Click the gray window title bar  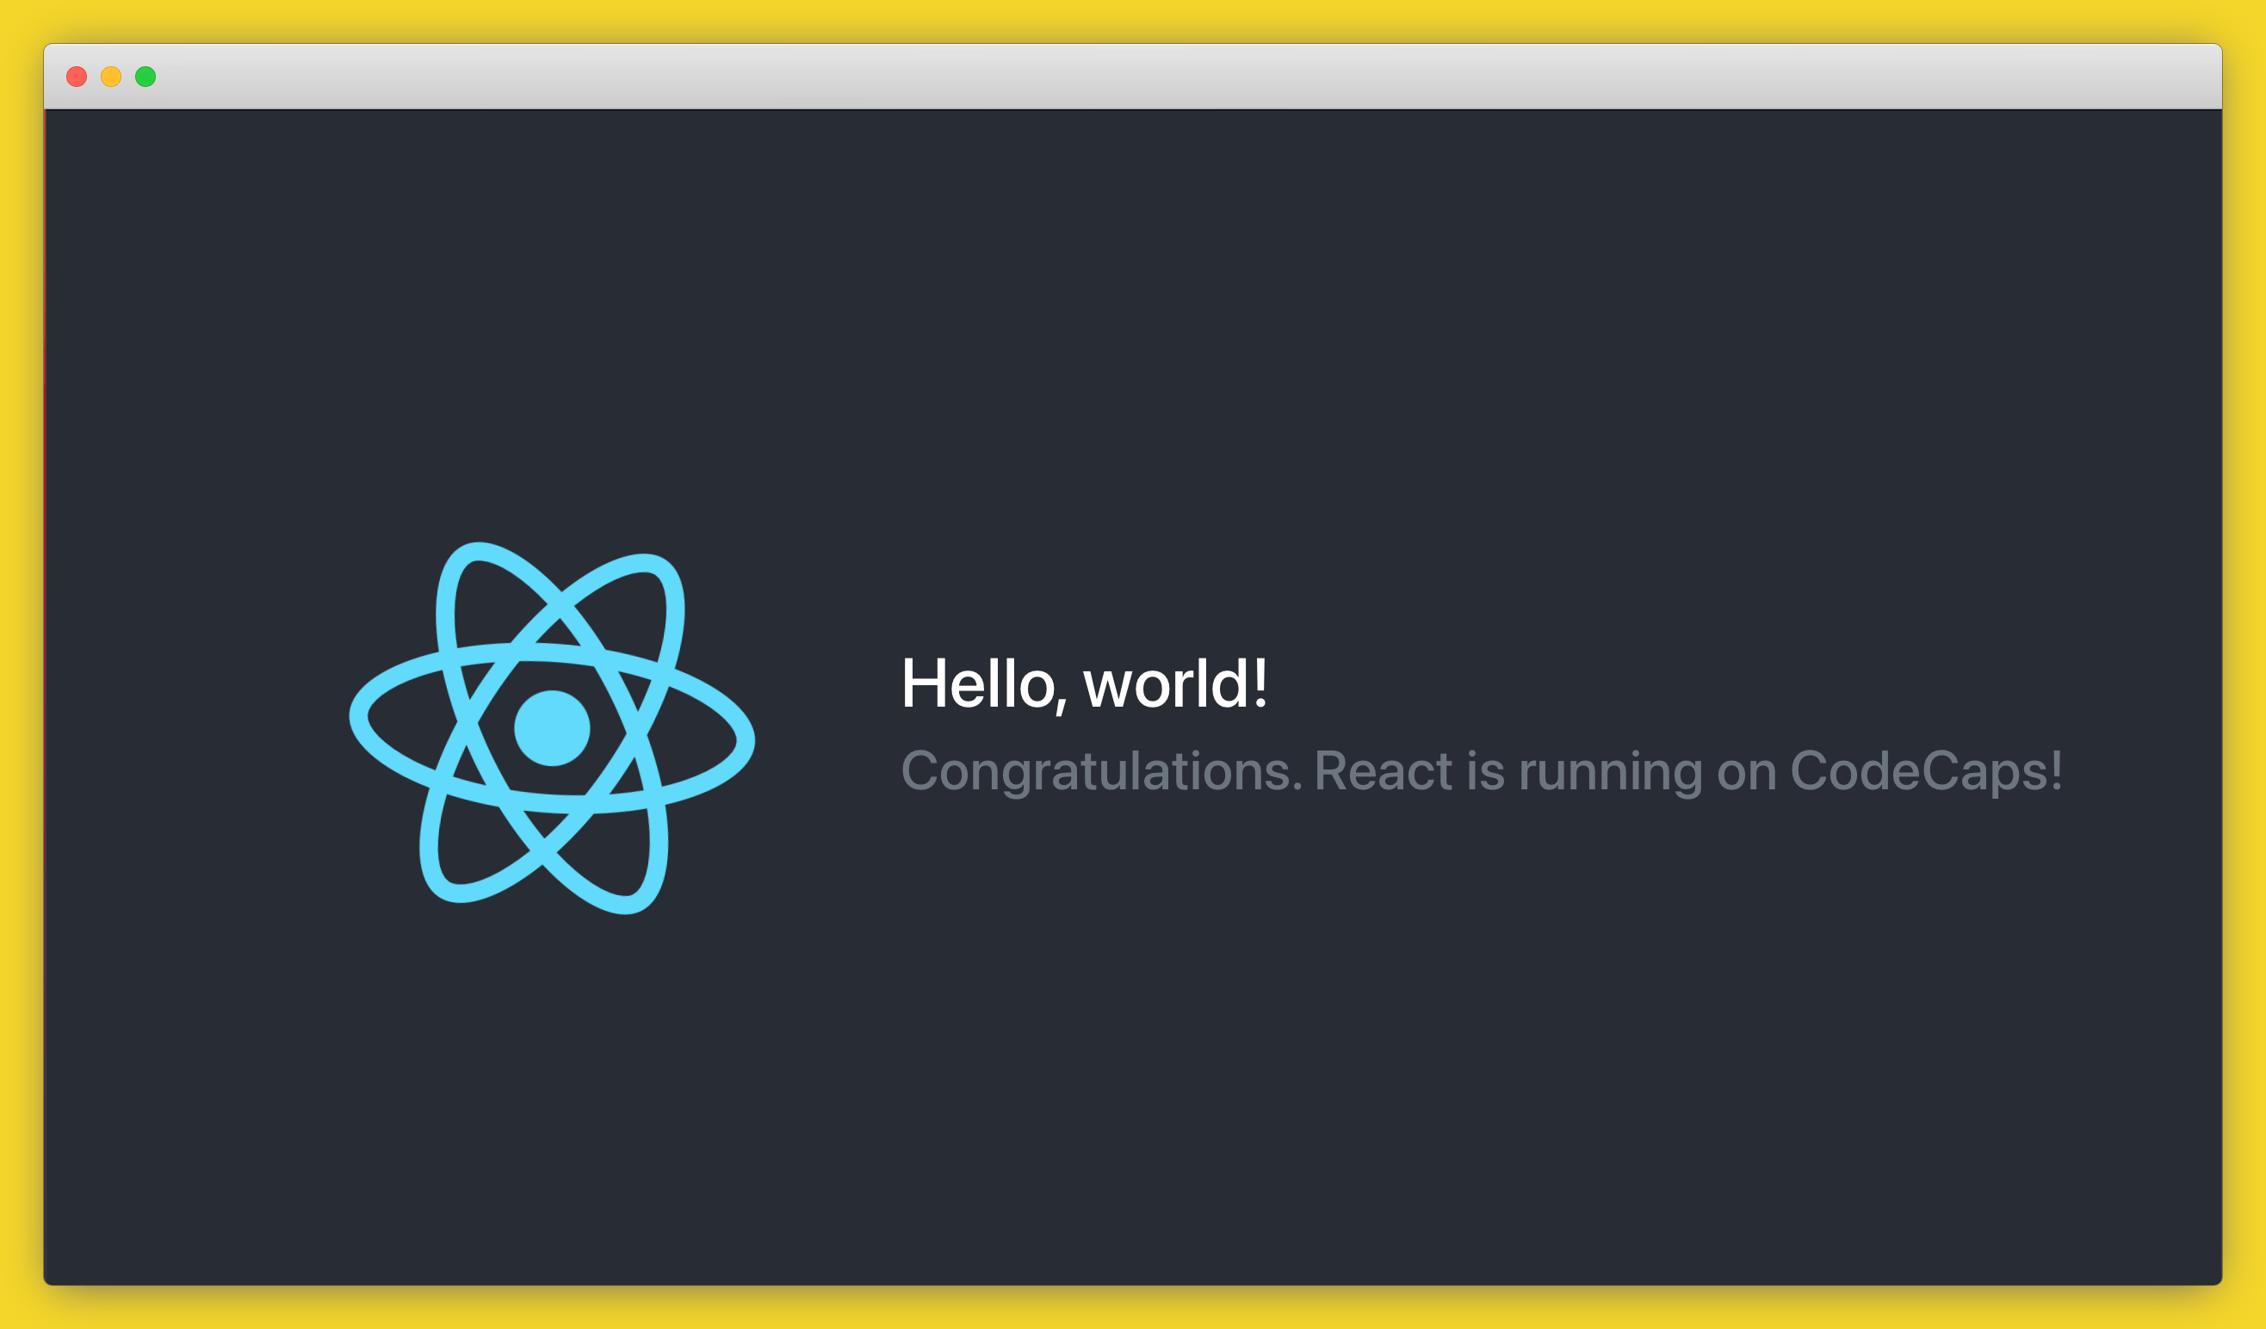click(x=1133, y=77)
